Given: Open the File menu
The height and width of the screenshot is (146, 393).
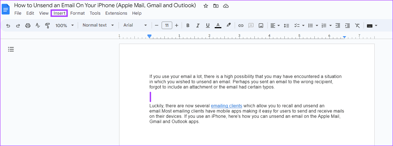Looking at the screenshot, I should [18, 13].
